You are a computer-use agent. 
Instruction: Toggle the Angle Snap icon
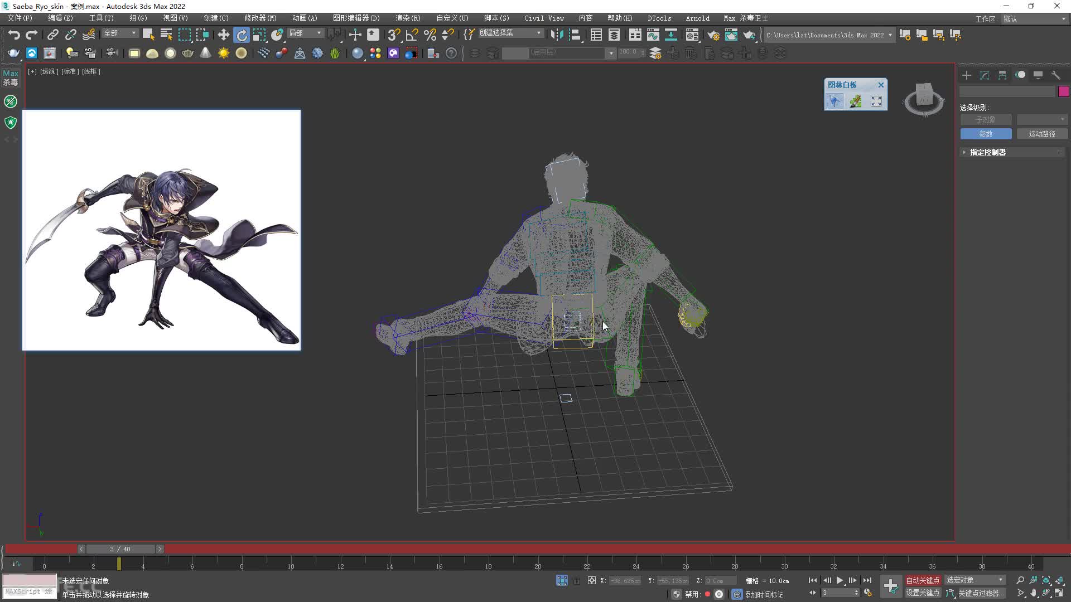click(412, 35)
